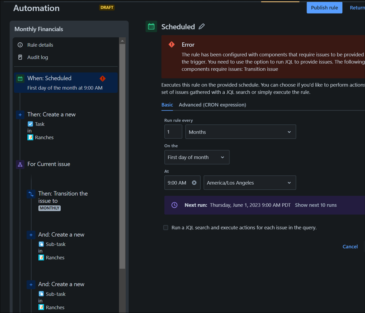
Task: Click the Publish rule button
Action: coord(324,8)
